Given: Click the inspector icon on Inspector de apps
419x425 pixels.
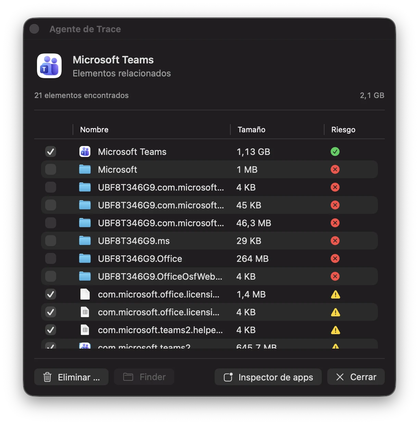Looking at the screenshot, I should coord(228,377).
